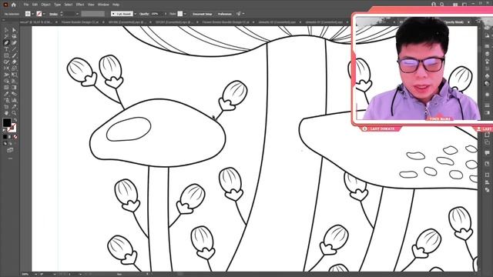Click the Opacity label in control bar

pos(144,14)
